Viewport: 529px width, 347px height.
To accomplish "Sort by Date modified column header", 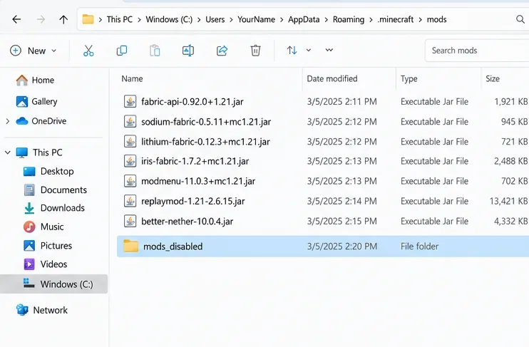I will [x=332, y=79].
